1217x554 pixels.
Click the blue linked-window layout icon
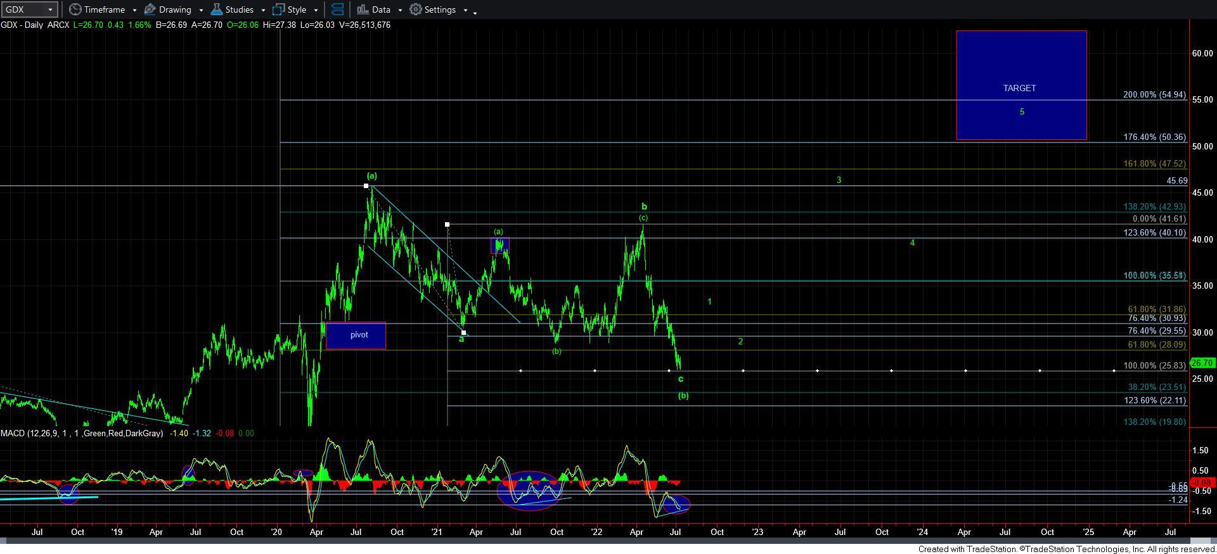[x=338, y=9]
